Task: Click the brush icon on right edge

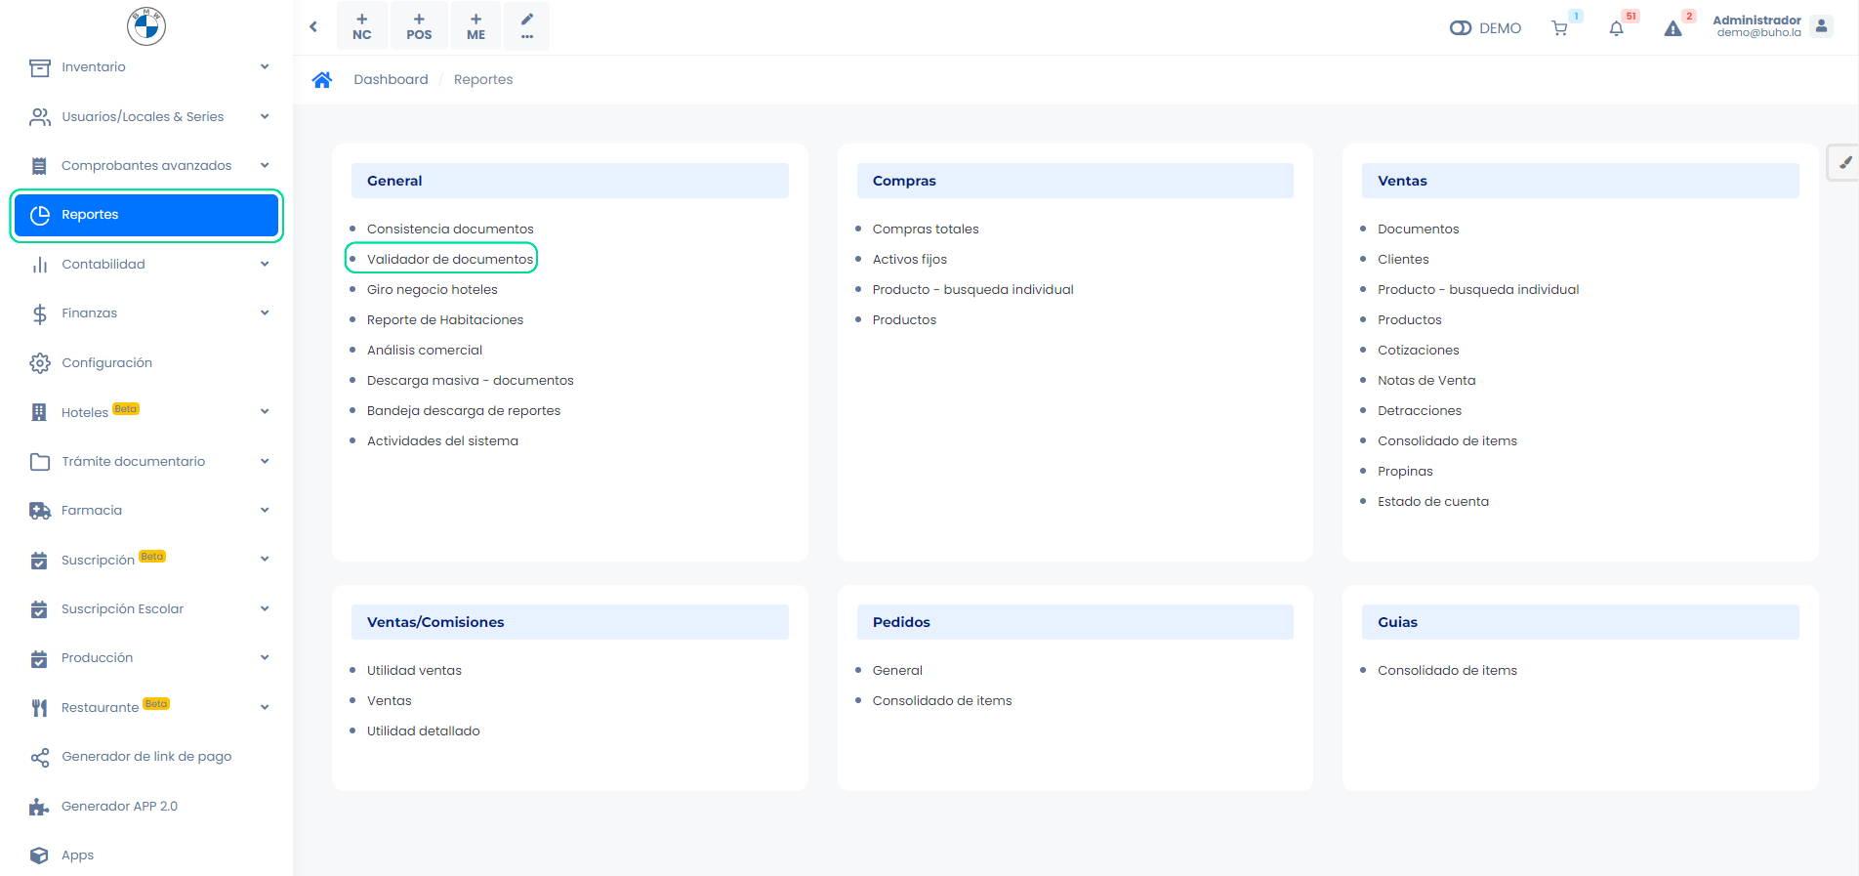Action: tap(1844, 163)
